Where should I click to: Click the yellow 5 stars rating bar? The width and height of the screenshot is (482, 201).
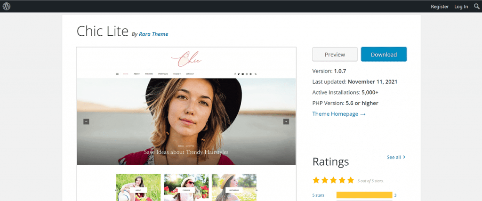coord(364,195)
